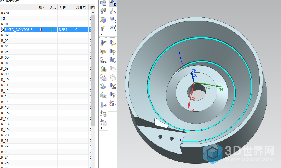Click the tool icon with blue right arrow
281x168 pixels.
coord(103,105)
